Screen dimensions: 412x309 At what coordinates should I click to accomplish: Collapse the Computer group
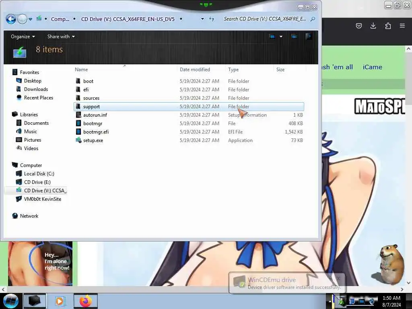point(31,165)
